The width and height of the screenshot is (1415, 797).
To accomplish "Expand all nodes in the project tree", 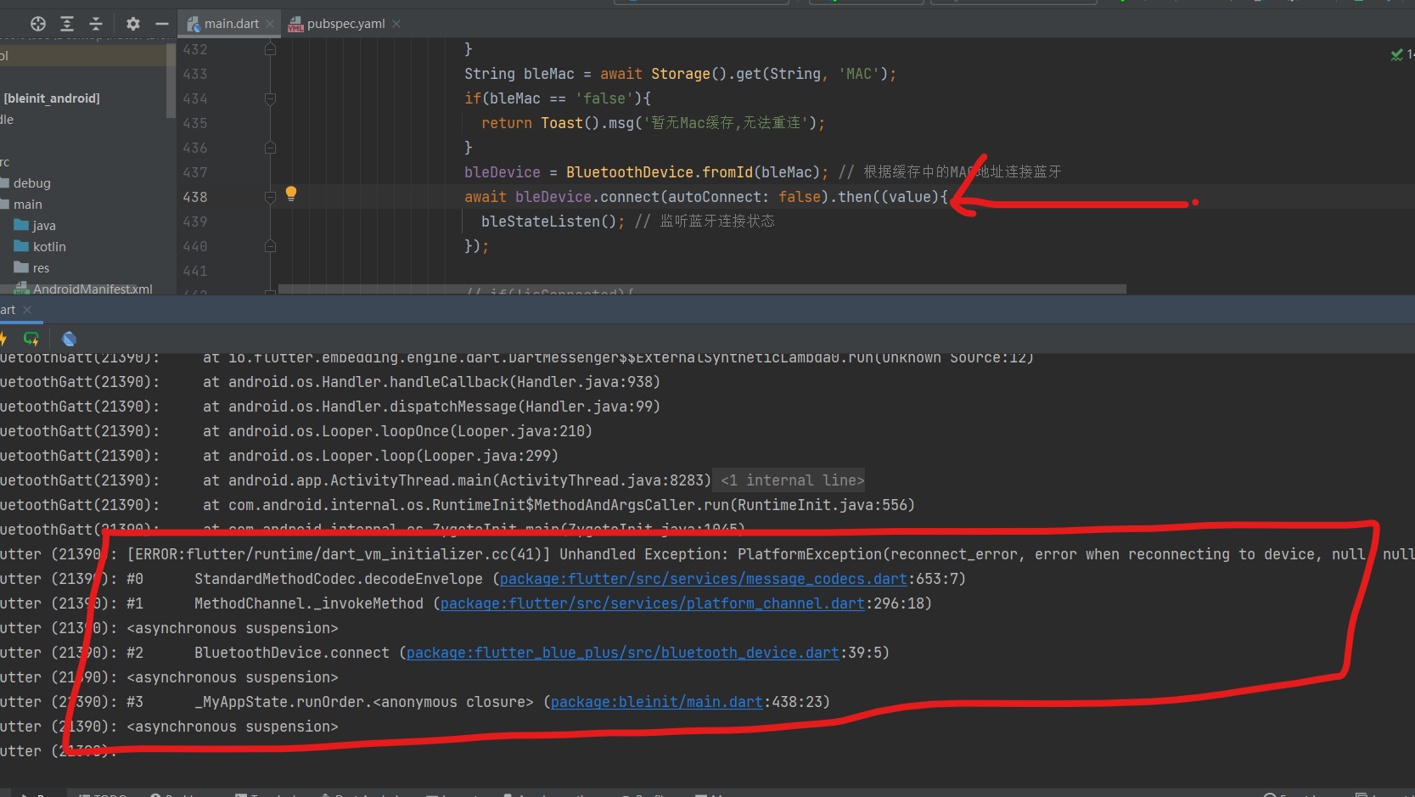I will (66, 24).
